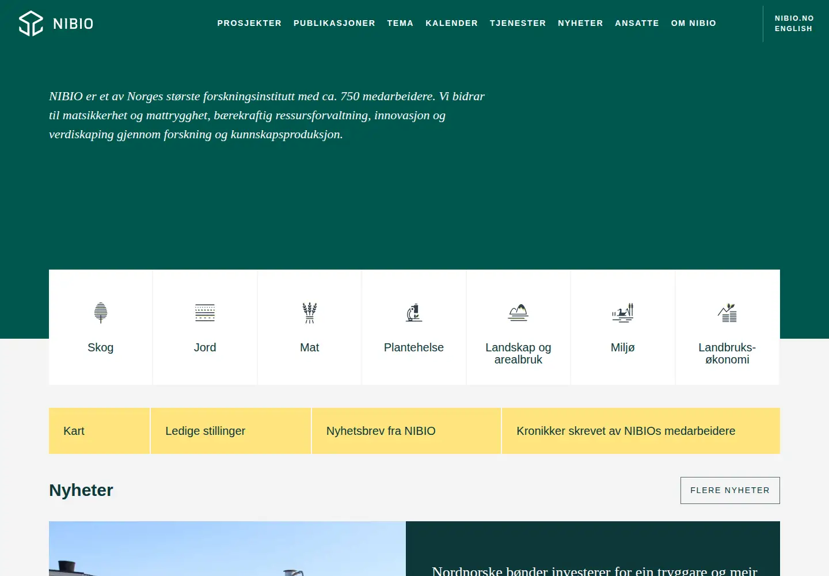Select the Mat wheat icon
Screen dimensions: 829x576
[310, 313]
